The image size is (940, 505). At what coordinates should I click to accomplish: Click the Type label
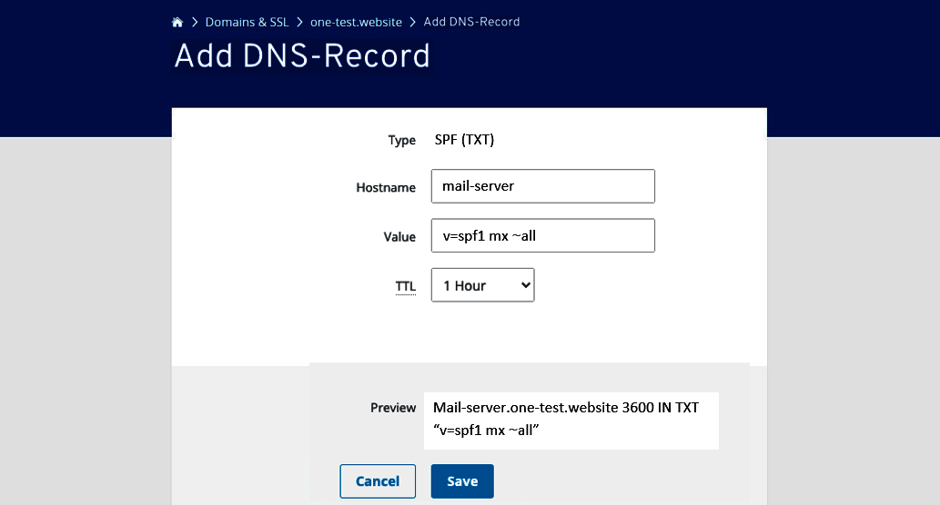tap(401, 140)
